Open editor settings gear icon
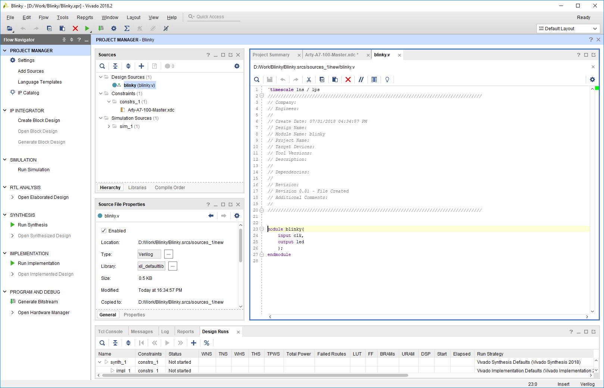This screenshot has width=604, height=388. [x=592, y=79]
